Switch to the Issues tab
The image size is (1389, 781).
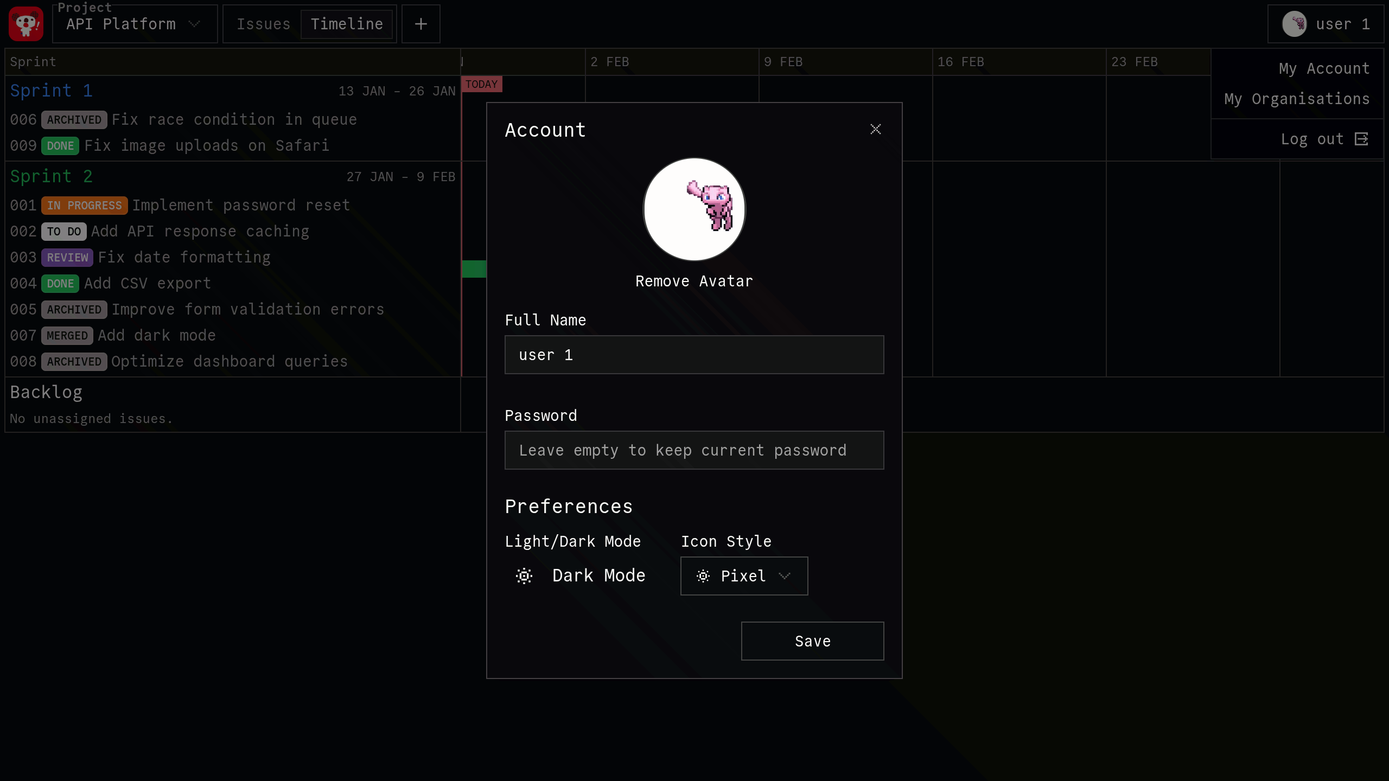(263, 24)
